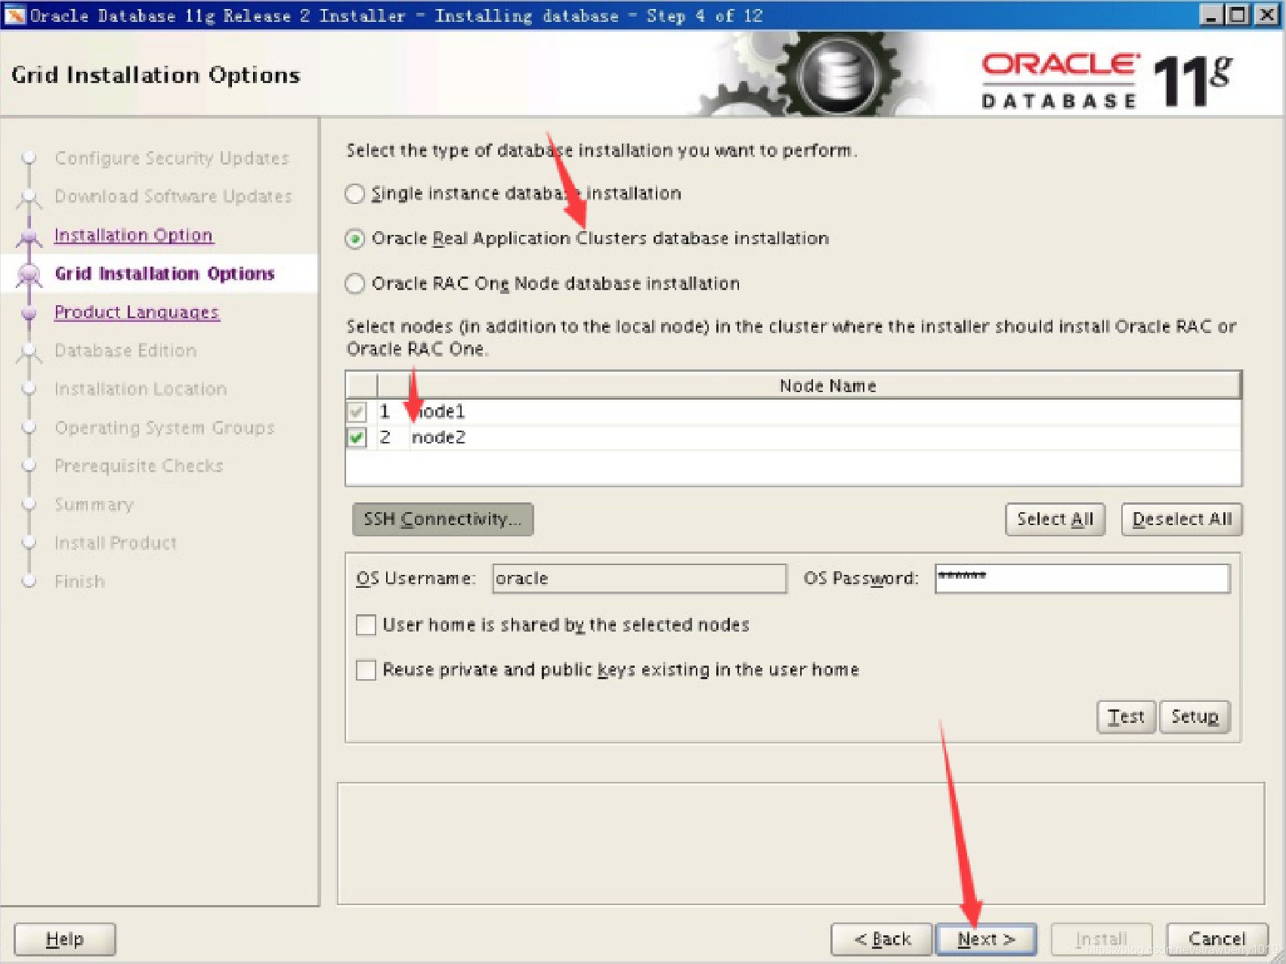The width and height of the screenshot is (1286, 964).
Task: Minimize the installer window
Action: coord(1211,15)
